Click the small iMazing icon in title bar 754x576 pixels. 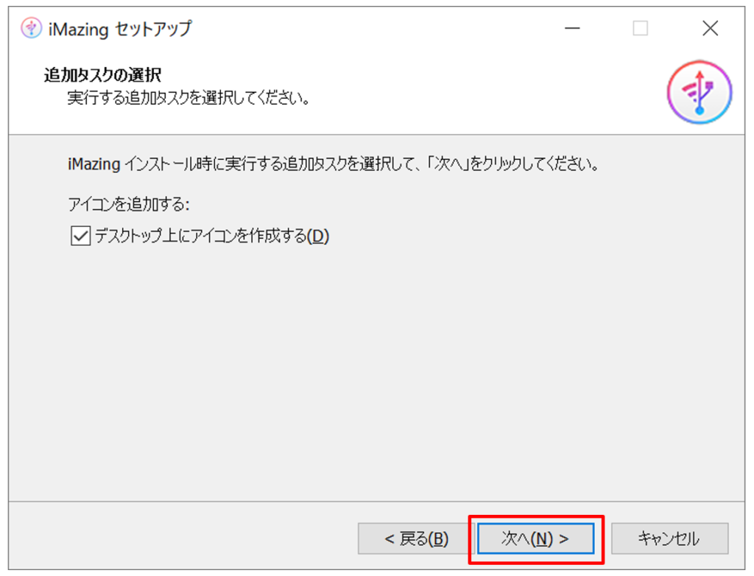click(31, 29)
